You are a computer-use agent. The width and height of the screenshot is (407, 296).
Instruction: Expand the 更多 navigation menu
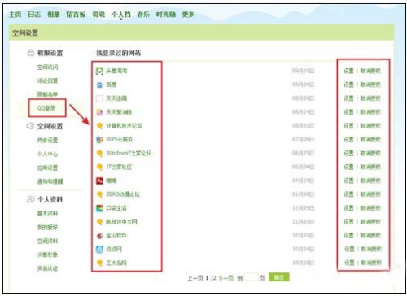[188, 15]
